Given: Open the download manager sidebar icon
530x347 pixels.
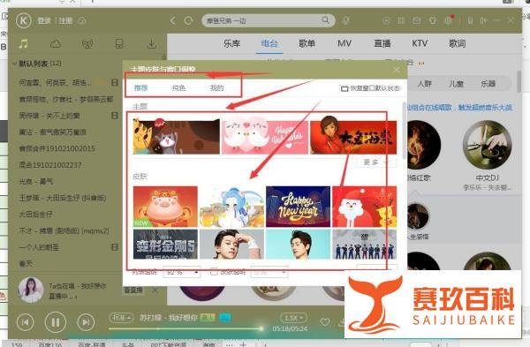Looking at the screenshot, I should pyautogui.click(x=152, y=43).
